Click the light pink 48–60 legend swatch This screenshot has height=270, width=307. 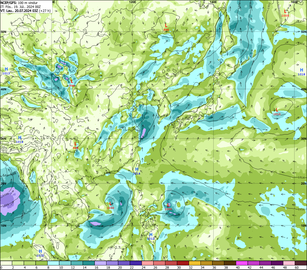[x=289, y=263]
